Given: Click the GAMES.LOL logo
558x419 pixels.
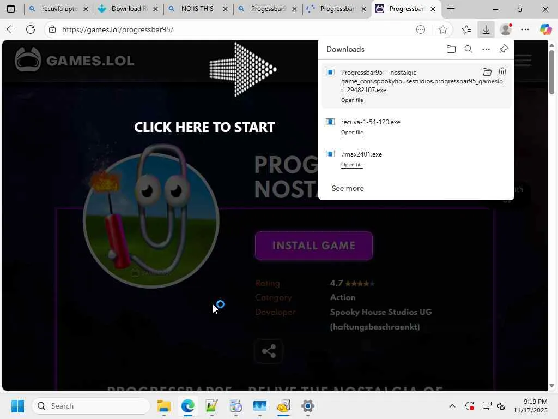Looking at the screenshot, I should pyautogui.click(x=74, y=60).
